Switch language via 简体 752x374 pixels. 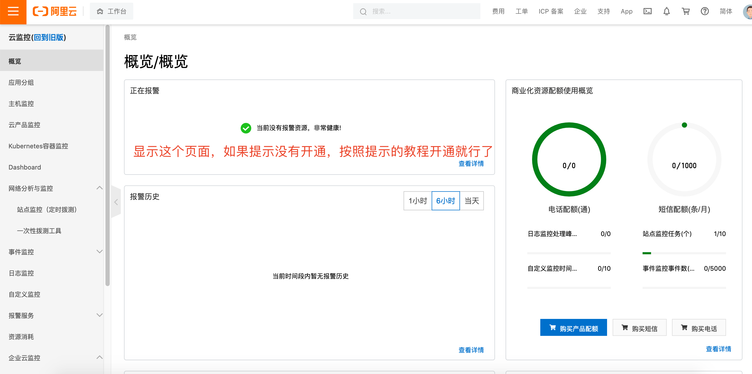pos(726,11)
